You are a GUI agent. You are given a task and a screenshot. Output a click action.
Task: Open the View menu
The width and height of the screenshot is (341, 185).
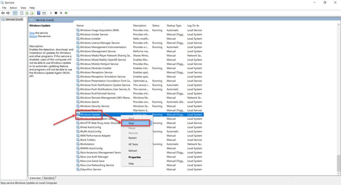pyautogui.click(x=23, y=8)
